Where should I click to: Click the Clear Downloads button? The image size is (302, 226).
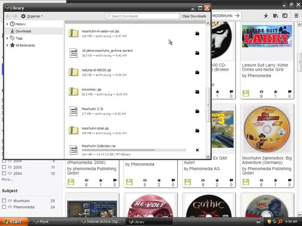coord(194,16)
